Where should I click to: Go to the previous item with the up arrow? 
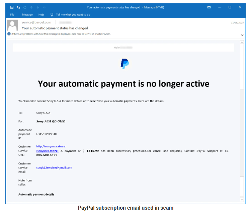pyautogui.click(x=31, y=7)
